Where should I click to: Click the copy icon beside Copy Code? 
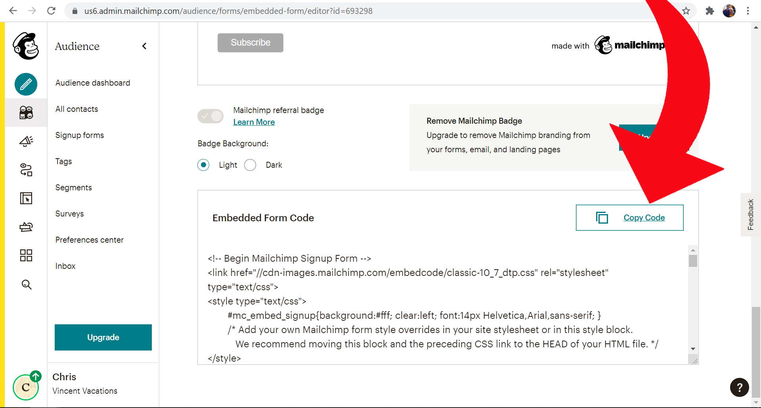(602, 218)
